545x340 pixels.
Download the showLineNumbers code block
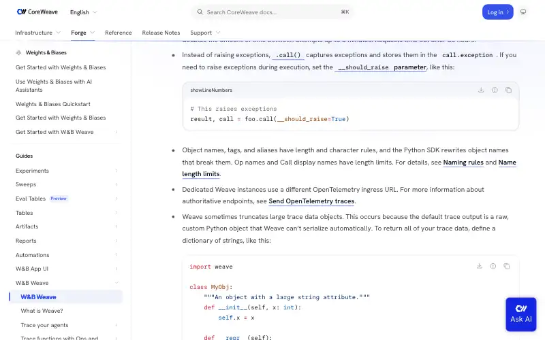(481, 90)
